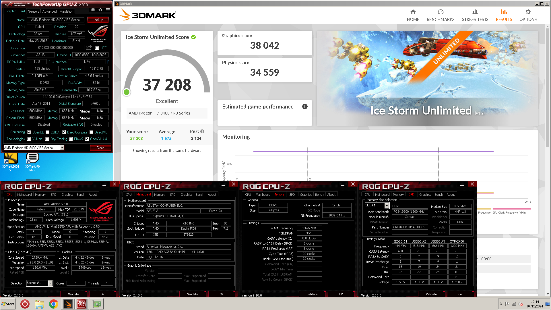Switch to the Sensors tab in GPU-Z
Viewport: 551px width, 310px height.
click(34, 11)
